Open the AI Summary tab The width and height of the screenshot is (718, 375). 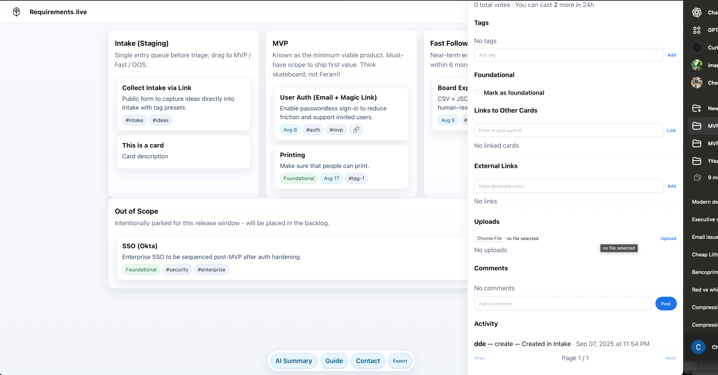pos(293,361)
